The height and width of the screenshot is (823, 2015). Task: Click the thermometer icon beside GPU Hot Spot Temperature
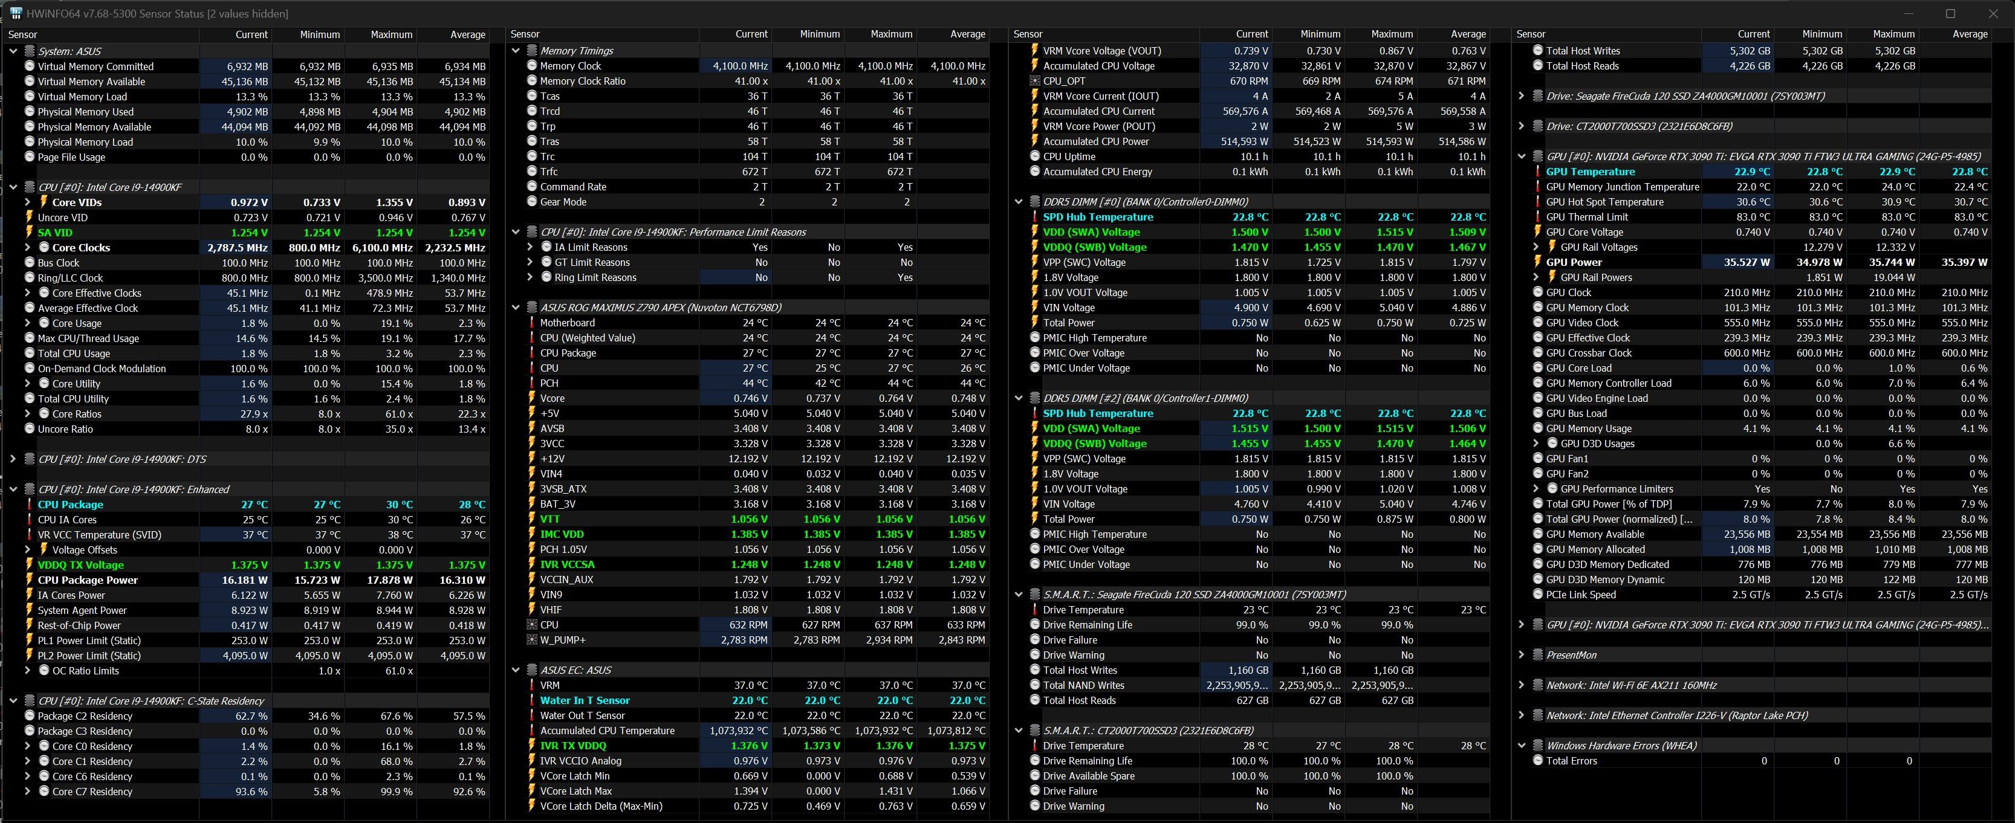point(1538,202)
